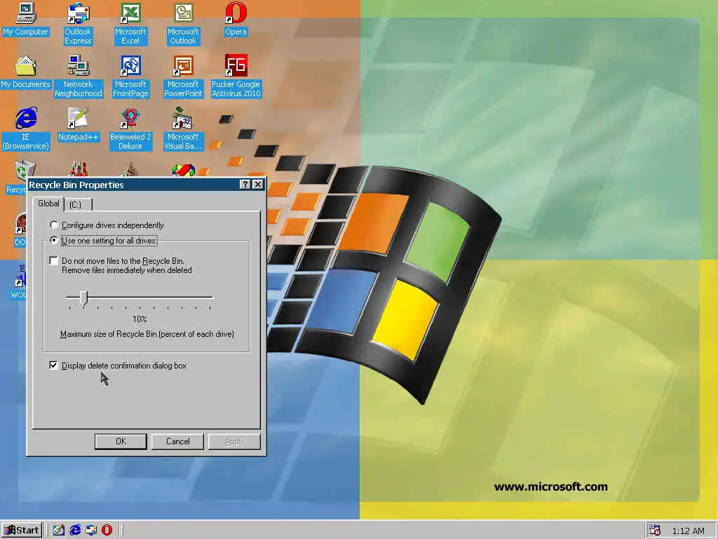Launch Outlook Express from quick launch bar
718x539 pixels.
91,530
